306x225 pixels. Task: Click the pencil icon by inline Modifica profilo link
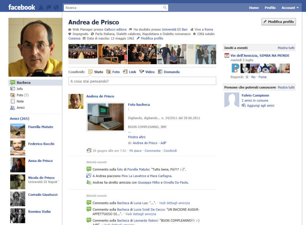[138, 38]
